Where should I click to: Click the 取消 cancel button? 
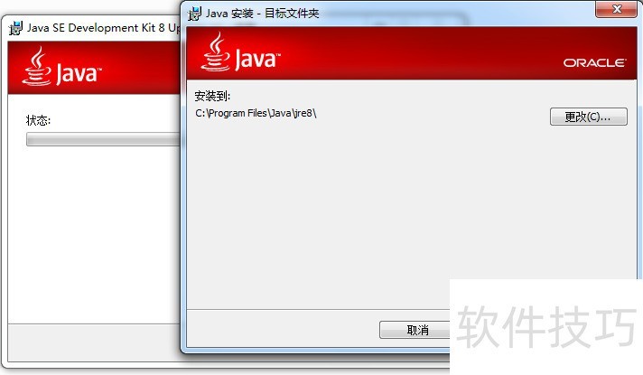pos(415,330)
